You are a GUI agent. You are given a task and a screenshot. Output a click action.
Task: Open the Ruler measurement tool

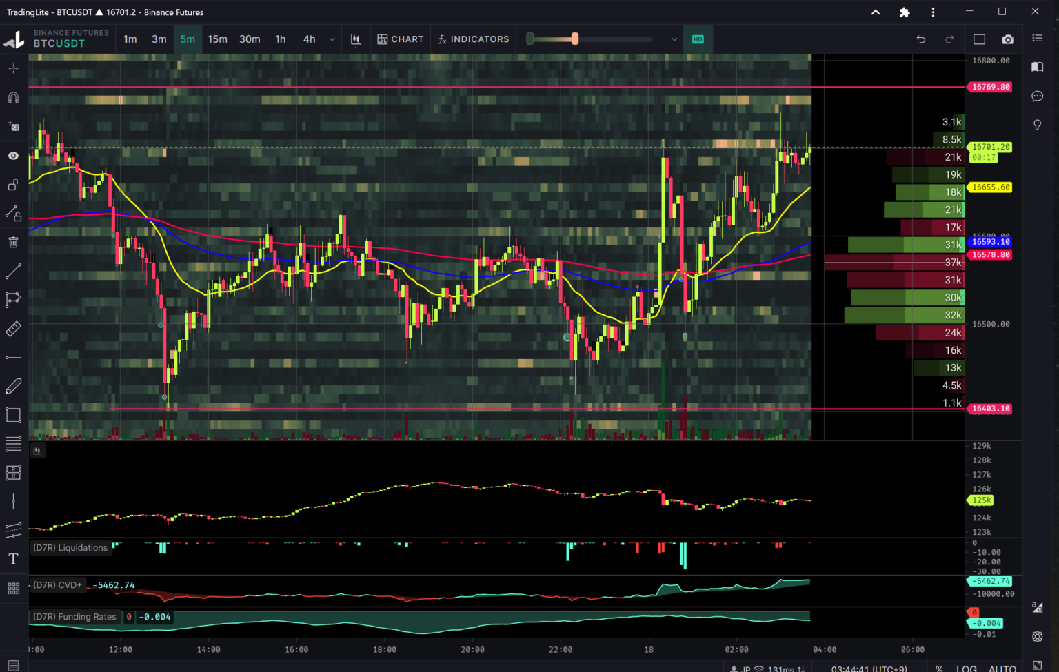(x=13, y=329)
